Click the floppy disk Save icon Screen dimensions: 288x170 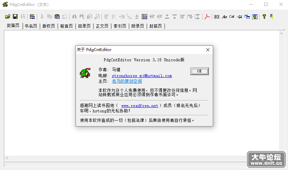click(15, 16)
